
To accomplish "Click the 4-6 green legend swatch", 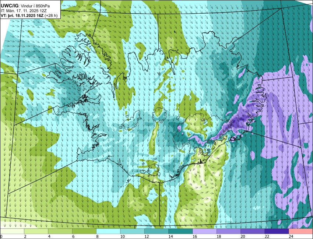I will click(x=60, y=231).
